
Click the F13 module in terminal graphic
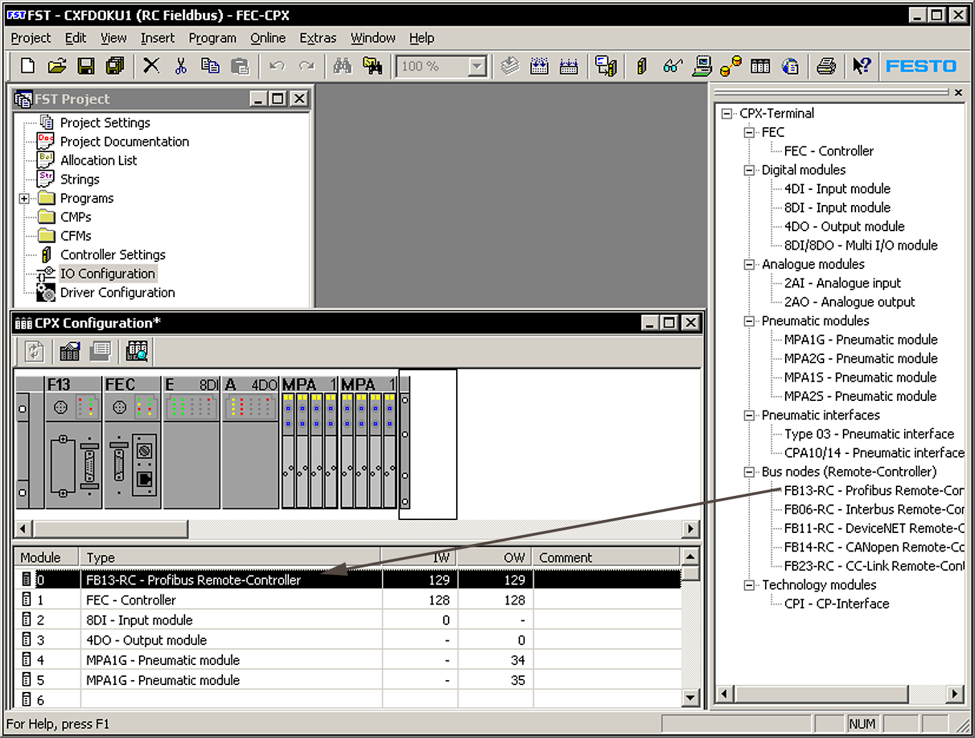pos(74,442)
